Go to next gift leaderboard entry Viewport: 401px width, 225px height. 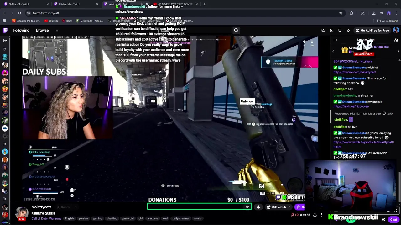click(398, 51)
